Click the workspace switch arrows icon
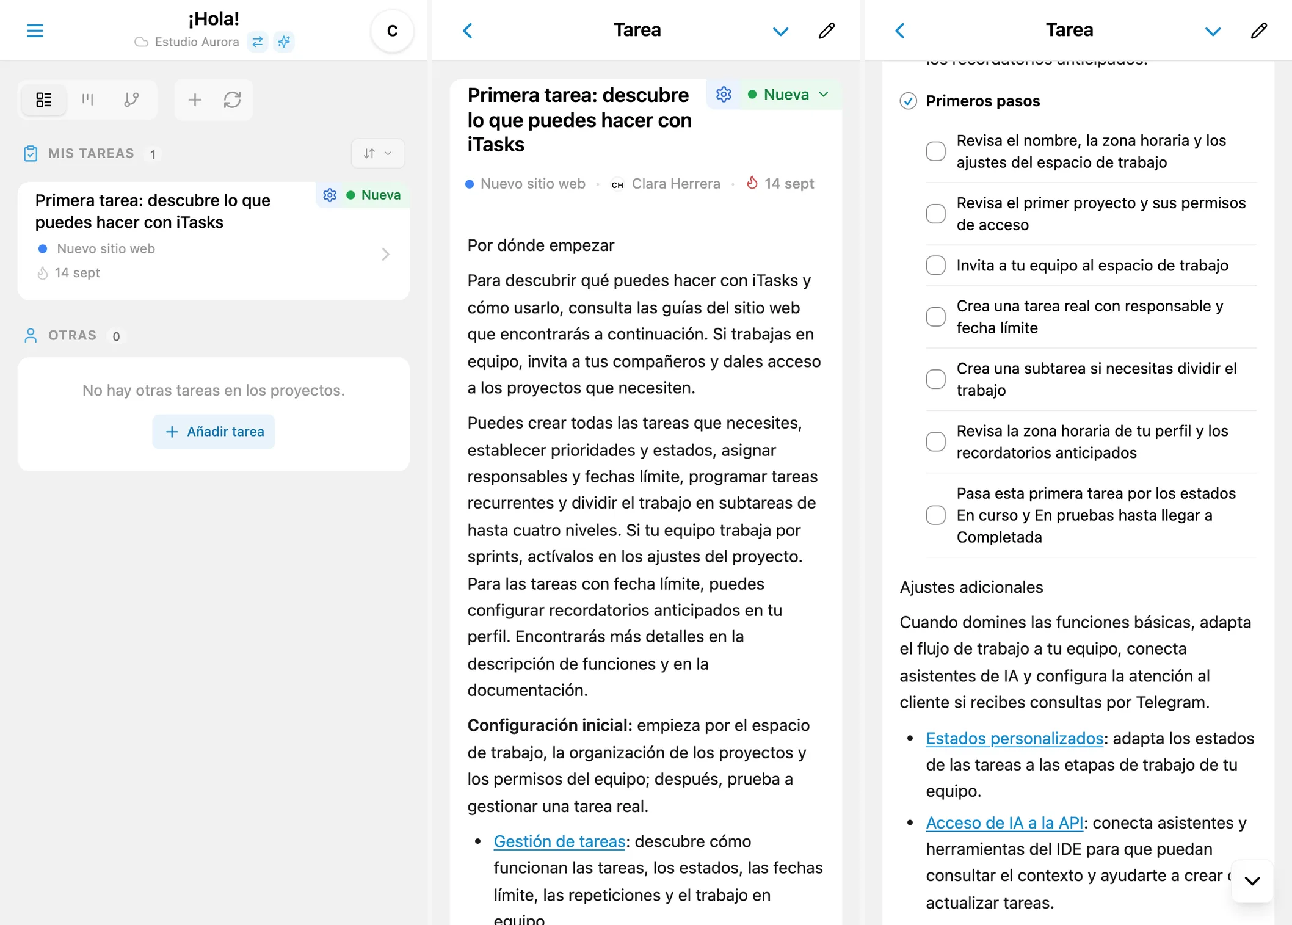The width and height of the screenshot is (1292, 925). [258, 42]
